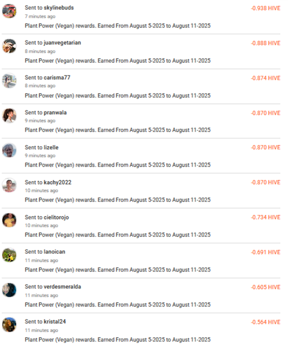Viewport: 288px width, 345px height.
Task: Open the skylinebuds username link
Action: tap(58, 8)
